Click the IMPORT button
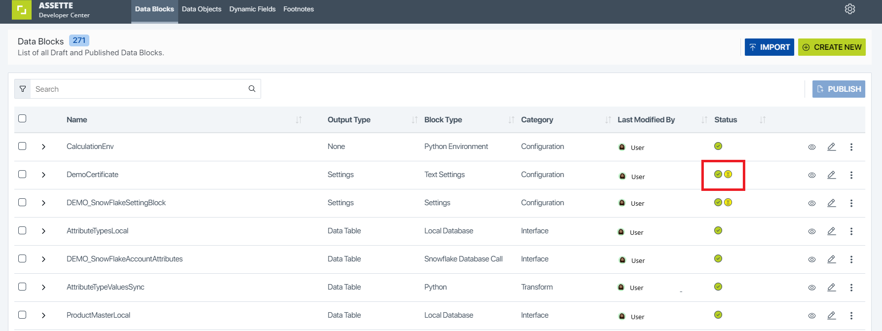Image resolution: width=882 pixels, height=331 pixels. (x=769, y=47)
